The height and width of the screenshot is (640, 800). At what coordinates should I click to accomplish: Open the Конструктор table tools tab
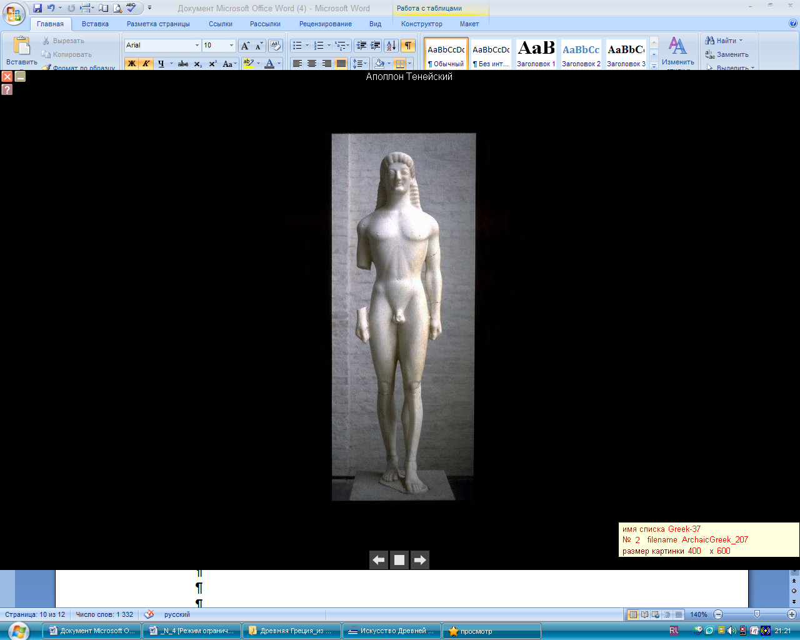pyautogui.click(x=422, y=24)
